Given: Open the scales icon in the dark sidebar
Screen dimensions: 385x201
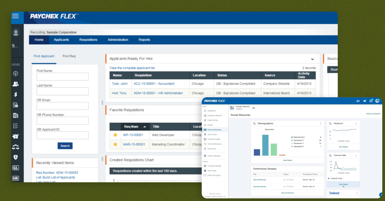Looking at the screenshot, I should pos(15,147).
